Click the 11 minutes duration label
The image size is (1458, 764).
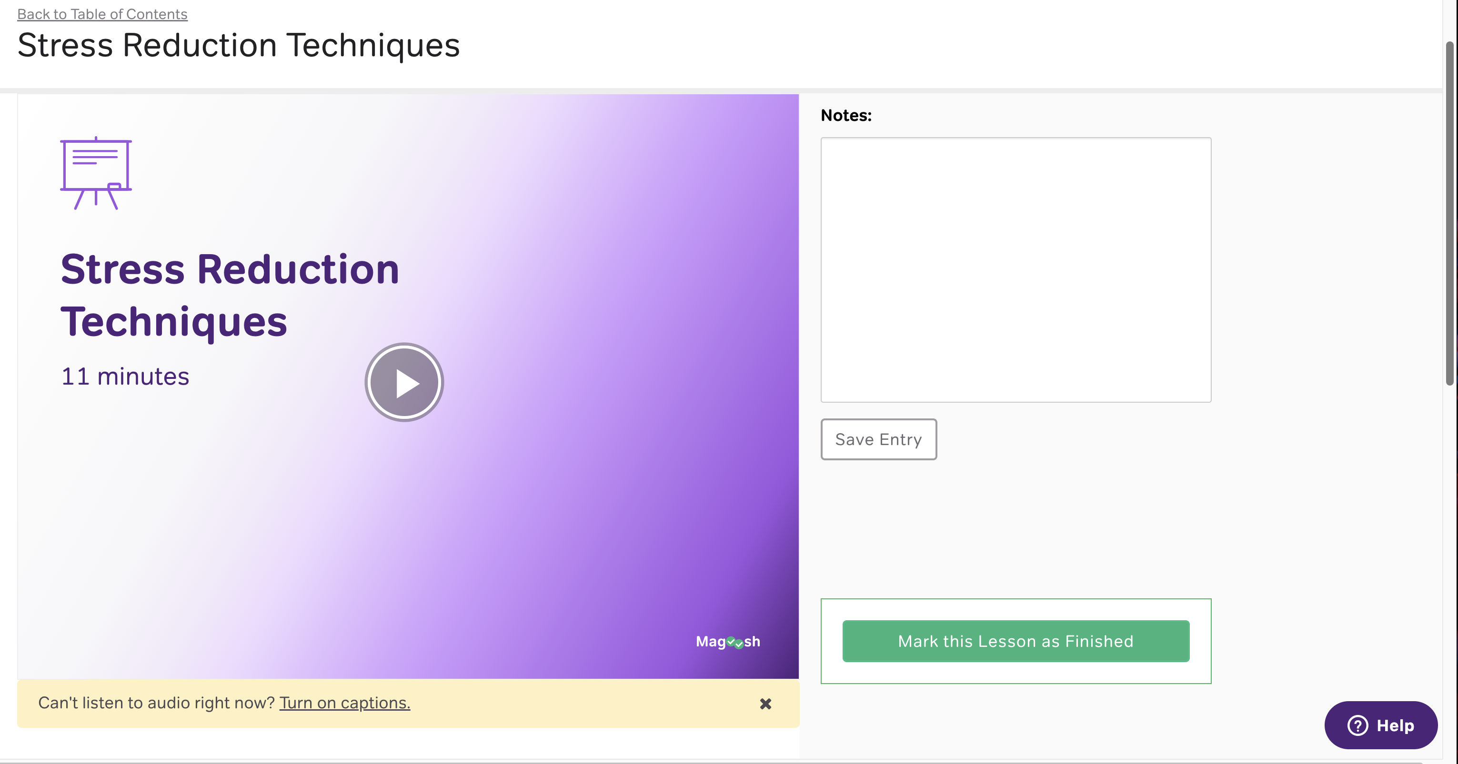pyautogui.click(x=125, y=377)
